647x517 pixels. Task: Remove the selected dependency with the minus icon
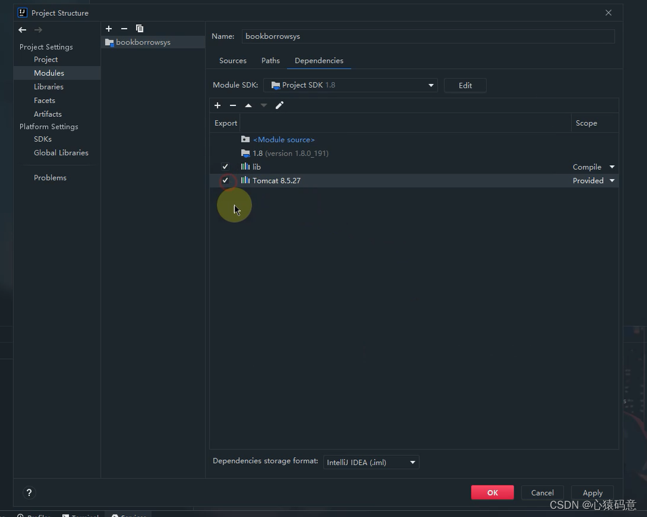(233, 105)
